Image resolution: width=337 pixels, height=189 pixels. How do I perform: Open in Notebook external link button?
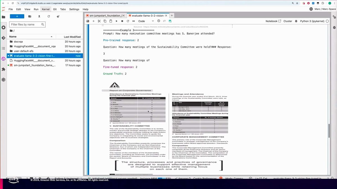tap(273, 21)
